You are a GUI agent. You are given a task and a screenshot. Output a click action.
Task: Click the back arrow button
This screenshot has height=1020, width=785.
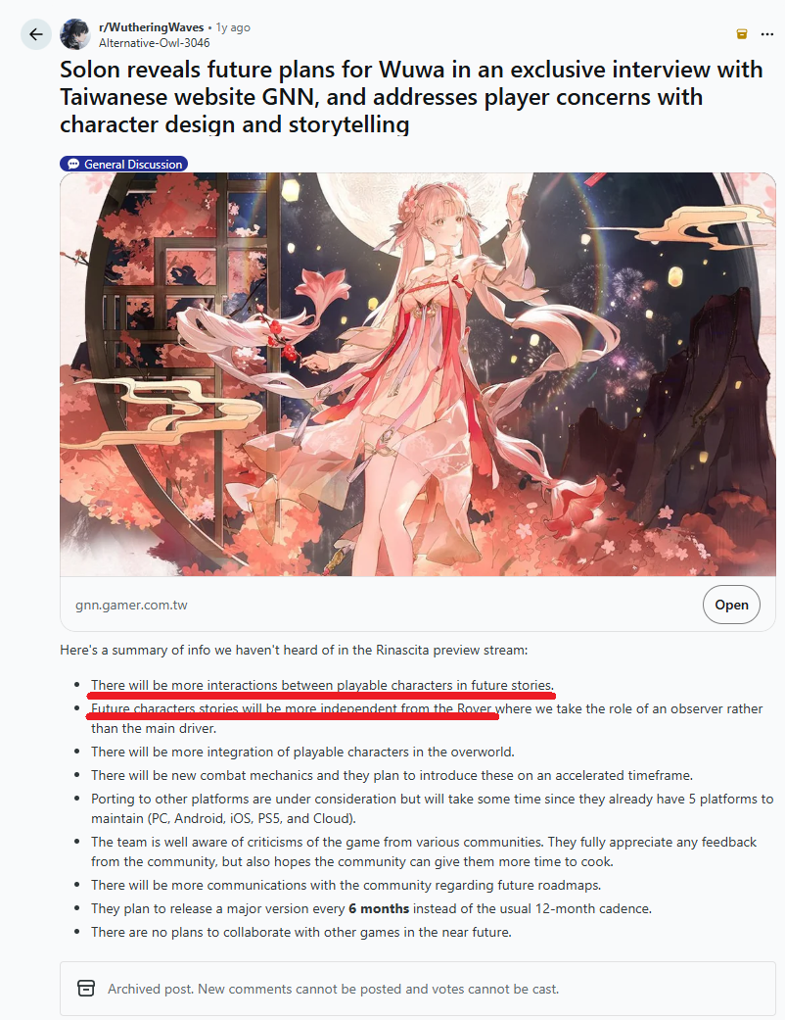point(36,34)
